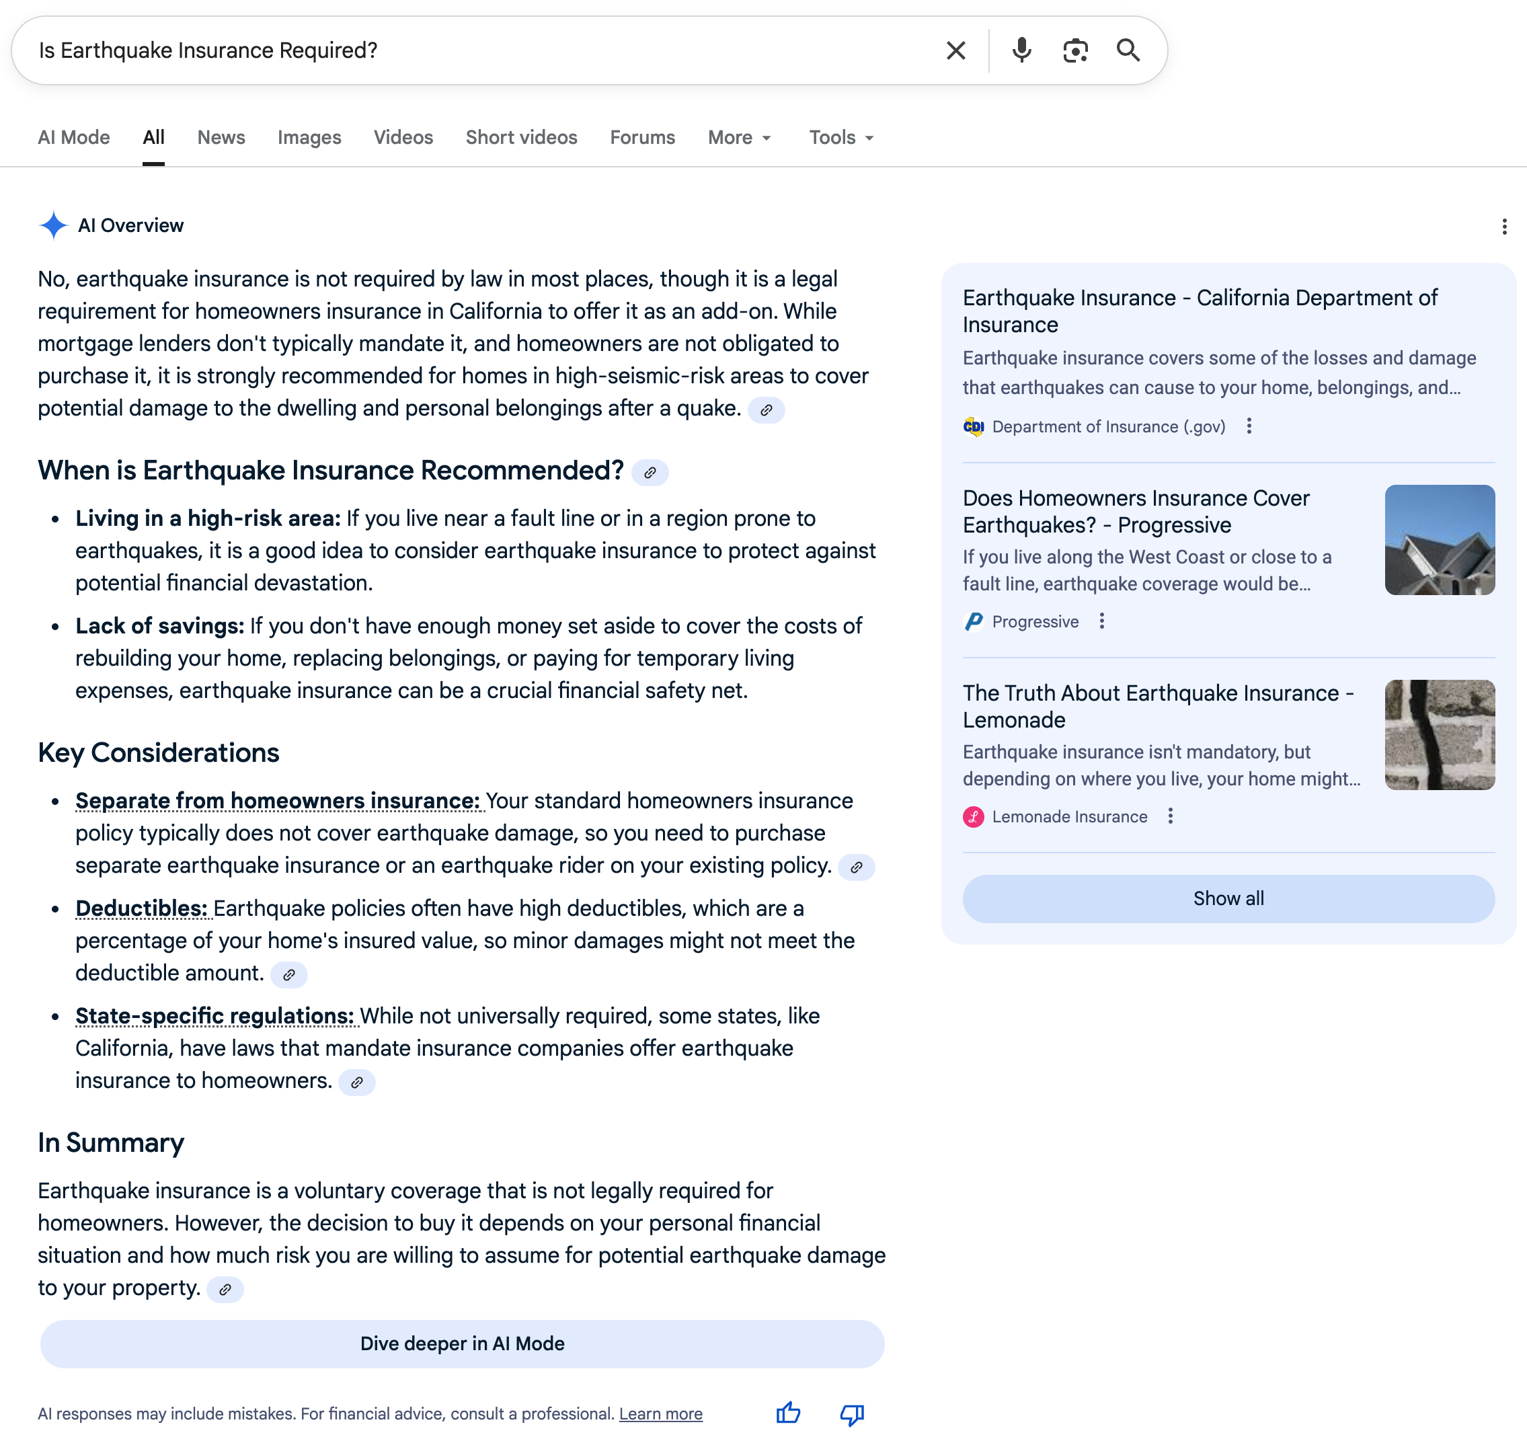Click inside the search input field

(x=461, y=50)
